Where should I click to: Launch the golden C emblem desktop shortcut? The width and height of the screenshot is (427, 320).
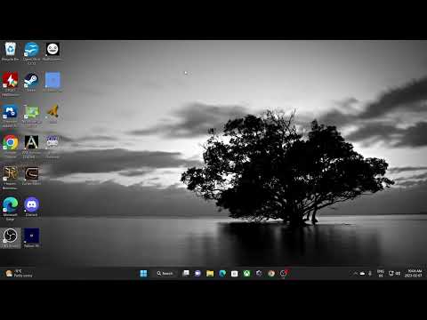point(31,176)
